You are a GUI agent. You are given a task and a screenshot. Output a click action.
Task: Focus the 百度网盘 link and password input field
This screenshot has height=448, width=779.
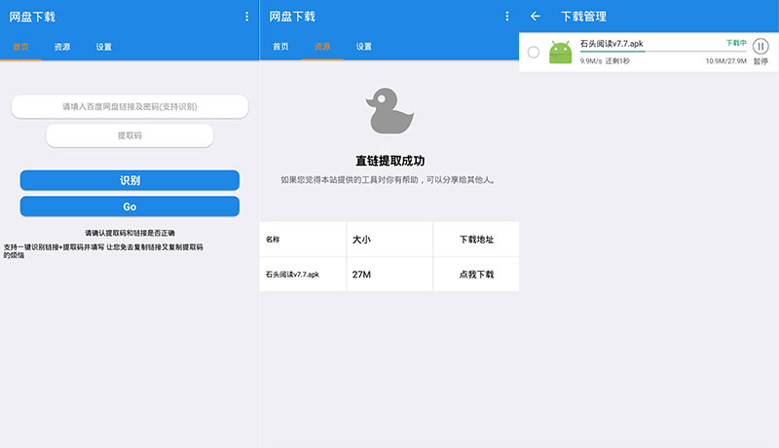(130, 106)
